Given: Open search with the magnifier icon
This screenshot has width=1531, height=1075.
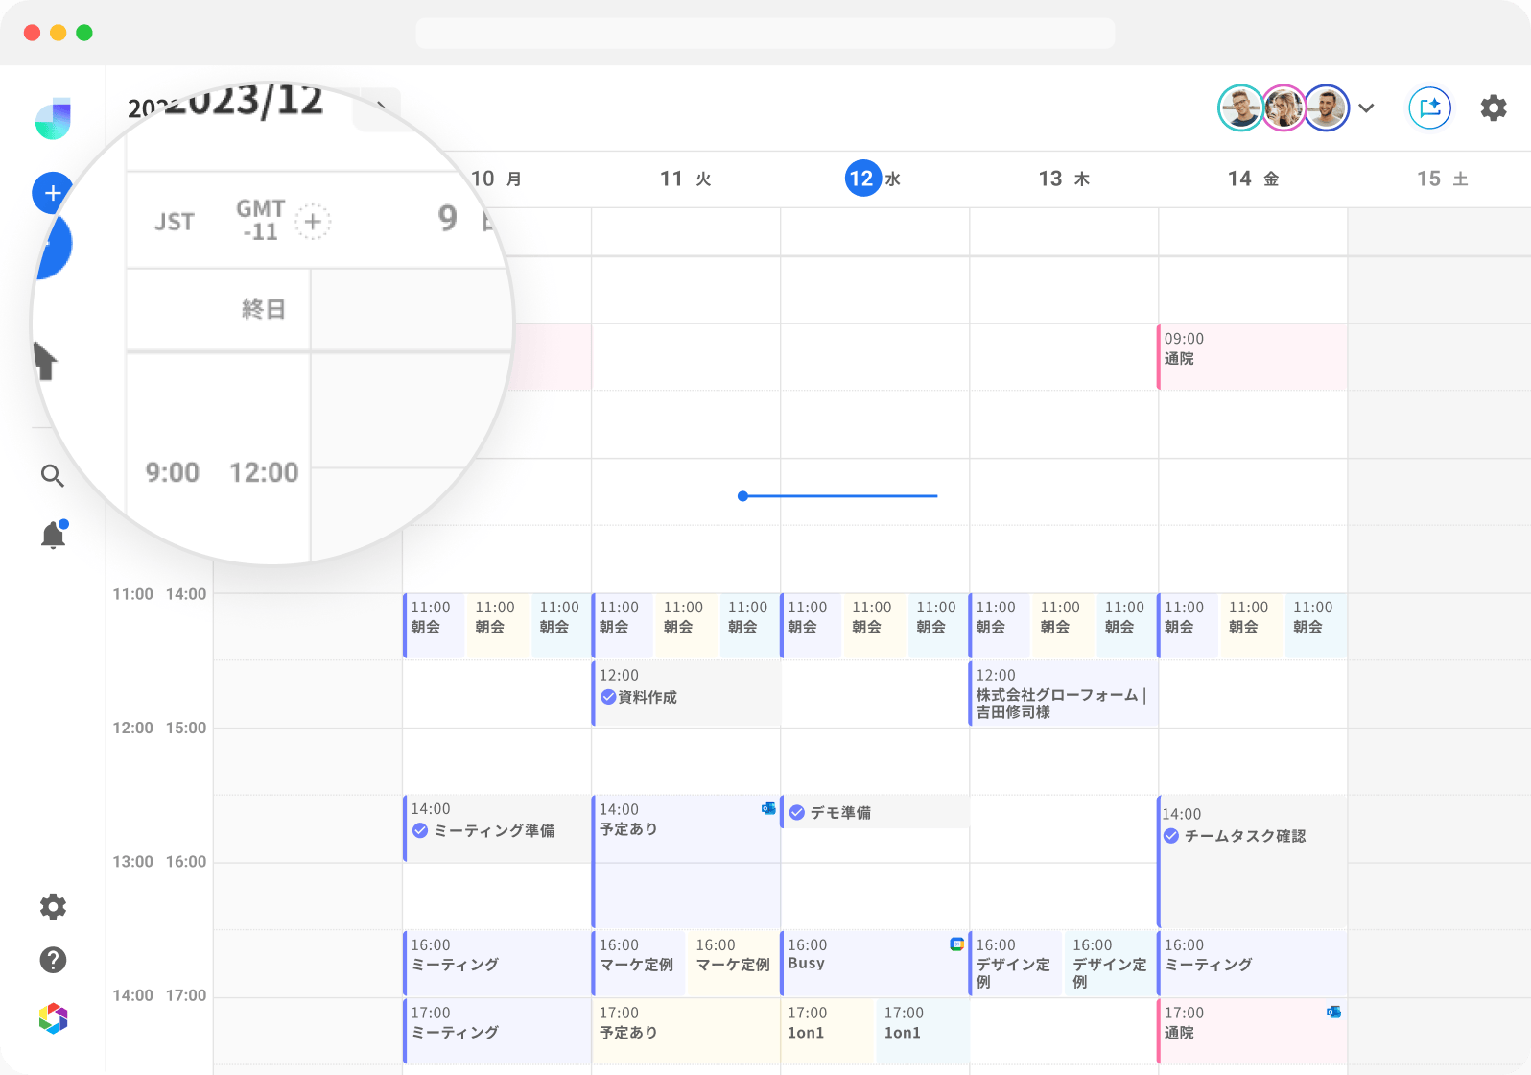Looking at the screenshot, I should 53,476.
